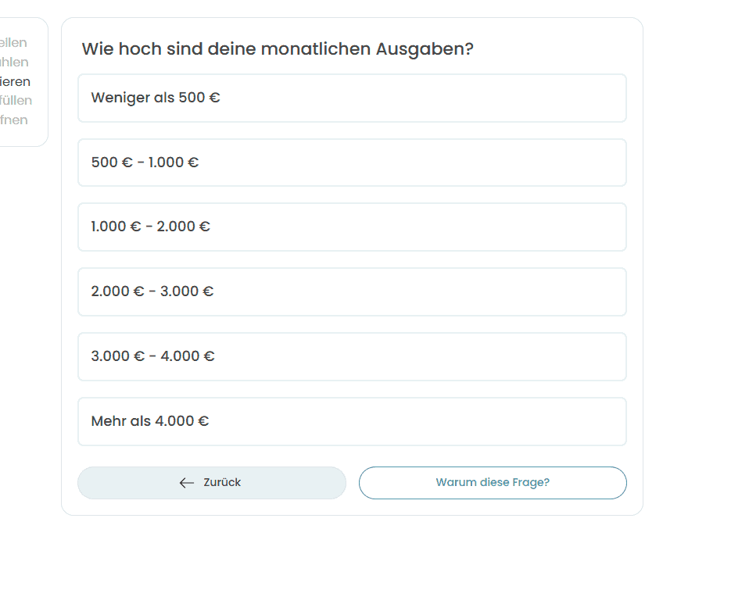Select the sidebar step ending in 'ellen'

coord(15,43)
